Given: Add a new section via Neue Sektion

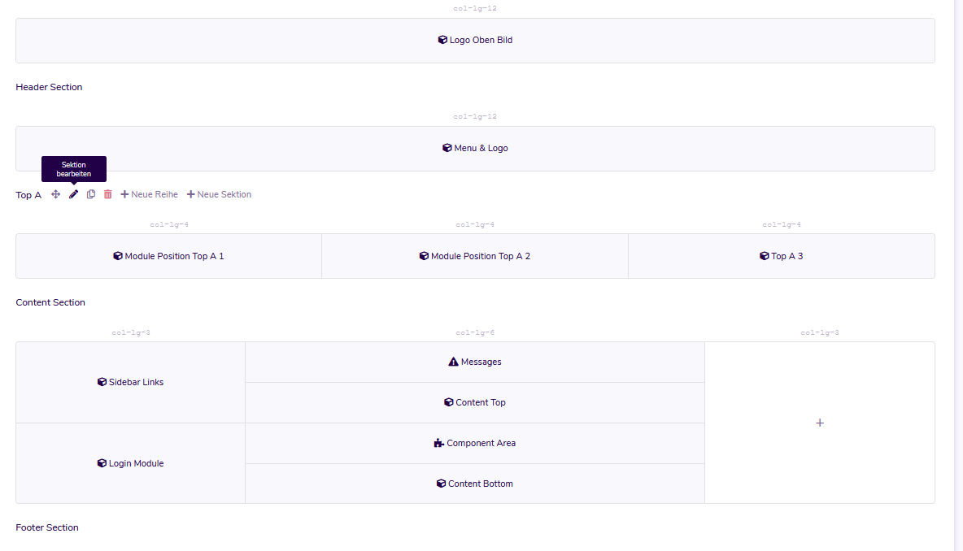Looking at the screenshot, I should (219, 194).
